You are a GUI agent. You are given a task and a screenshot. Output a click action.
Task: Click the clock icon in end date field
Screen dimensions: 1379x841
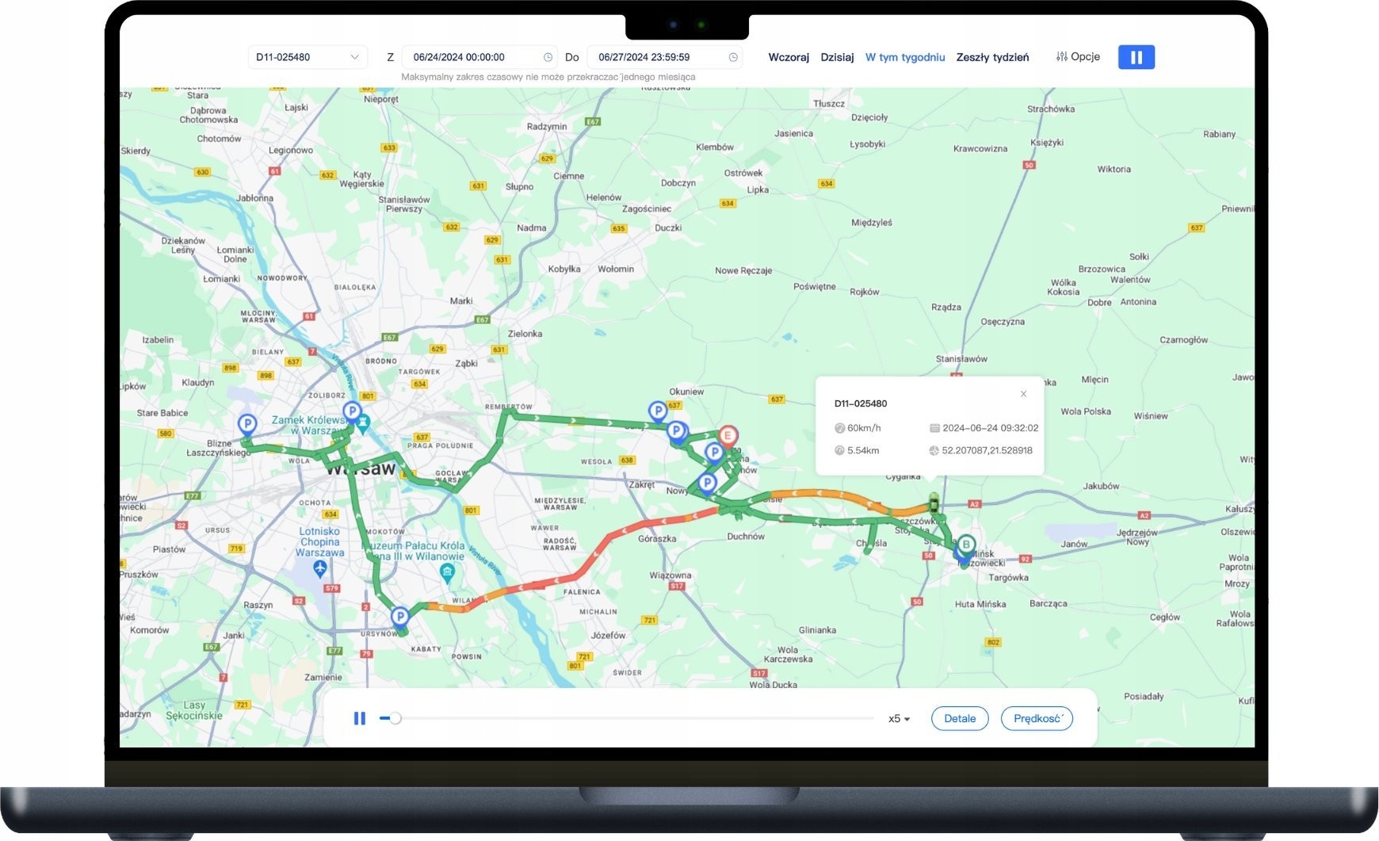(x=733, y=57)
